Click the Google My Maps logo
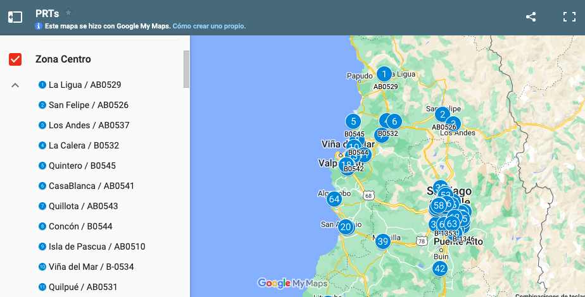Viewport: 585px width, 297px height. (292, 284)
